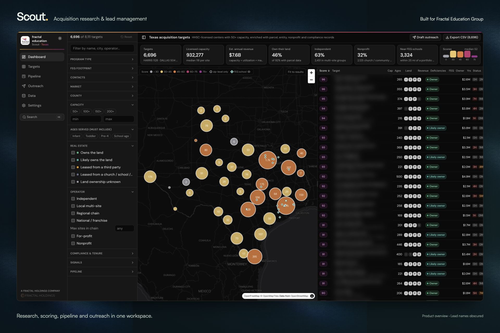Check Leased from a third party

73,167
